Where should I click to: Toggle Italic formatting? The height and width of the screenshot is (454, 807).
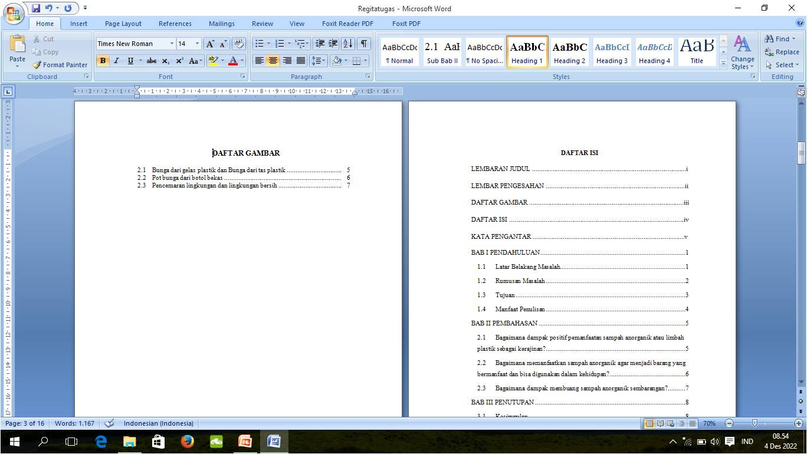tap(116, 61)
